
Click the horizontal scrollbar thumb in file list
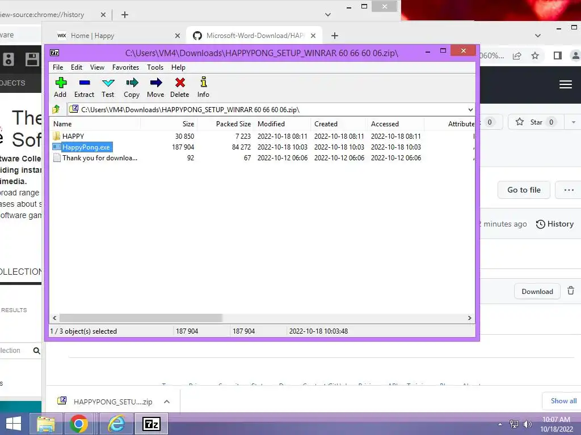pyautogui.click(x=141, y=318)
